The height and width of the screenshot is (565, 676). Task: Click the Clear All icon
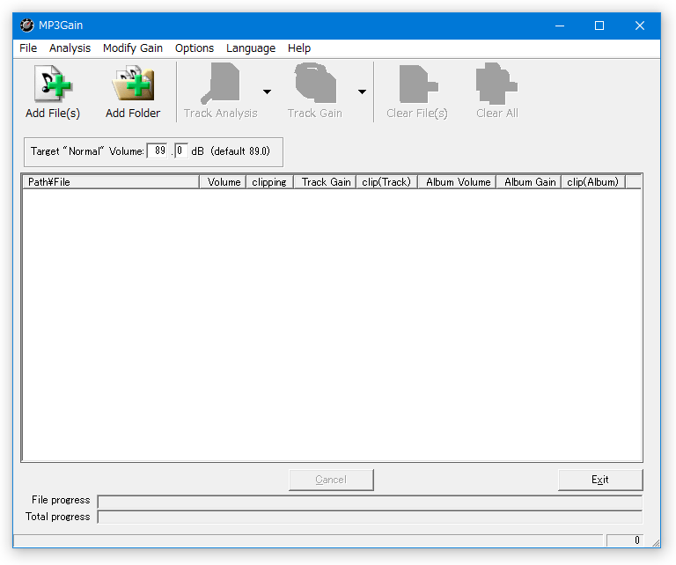point(496,84)
